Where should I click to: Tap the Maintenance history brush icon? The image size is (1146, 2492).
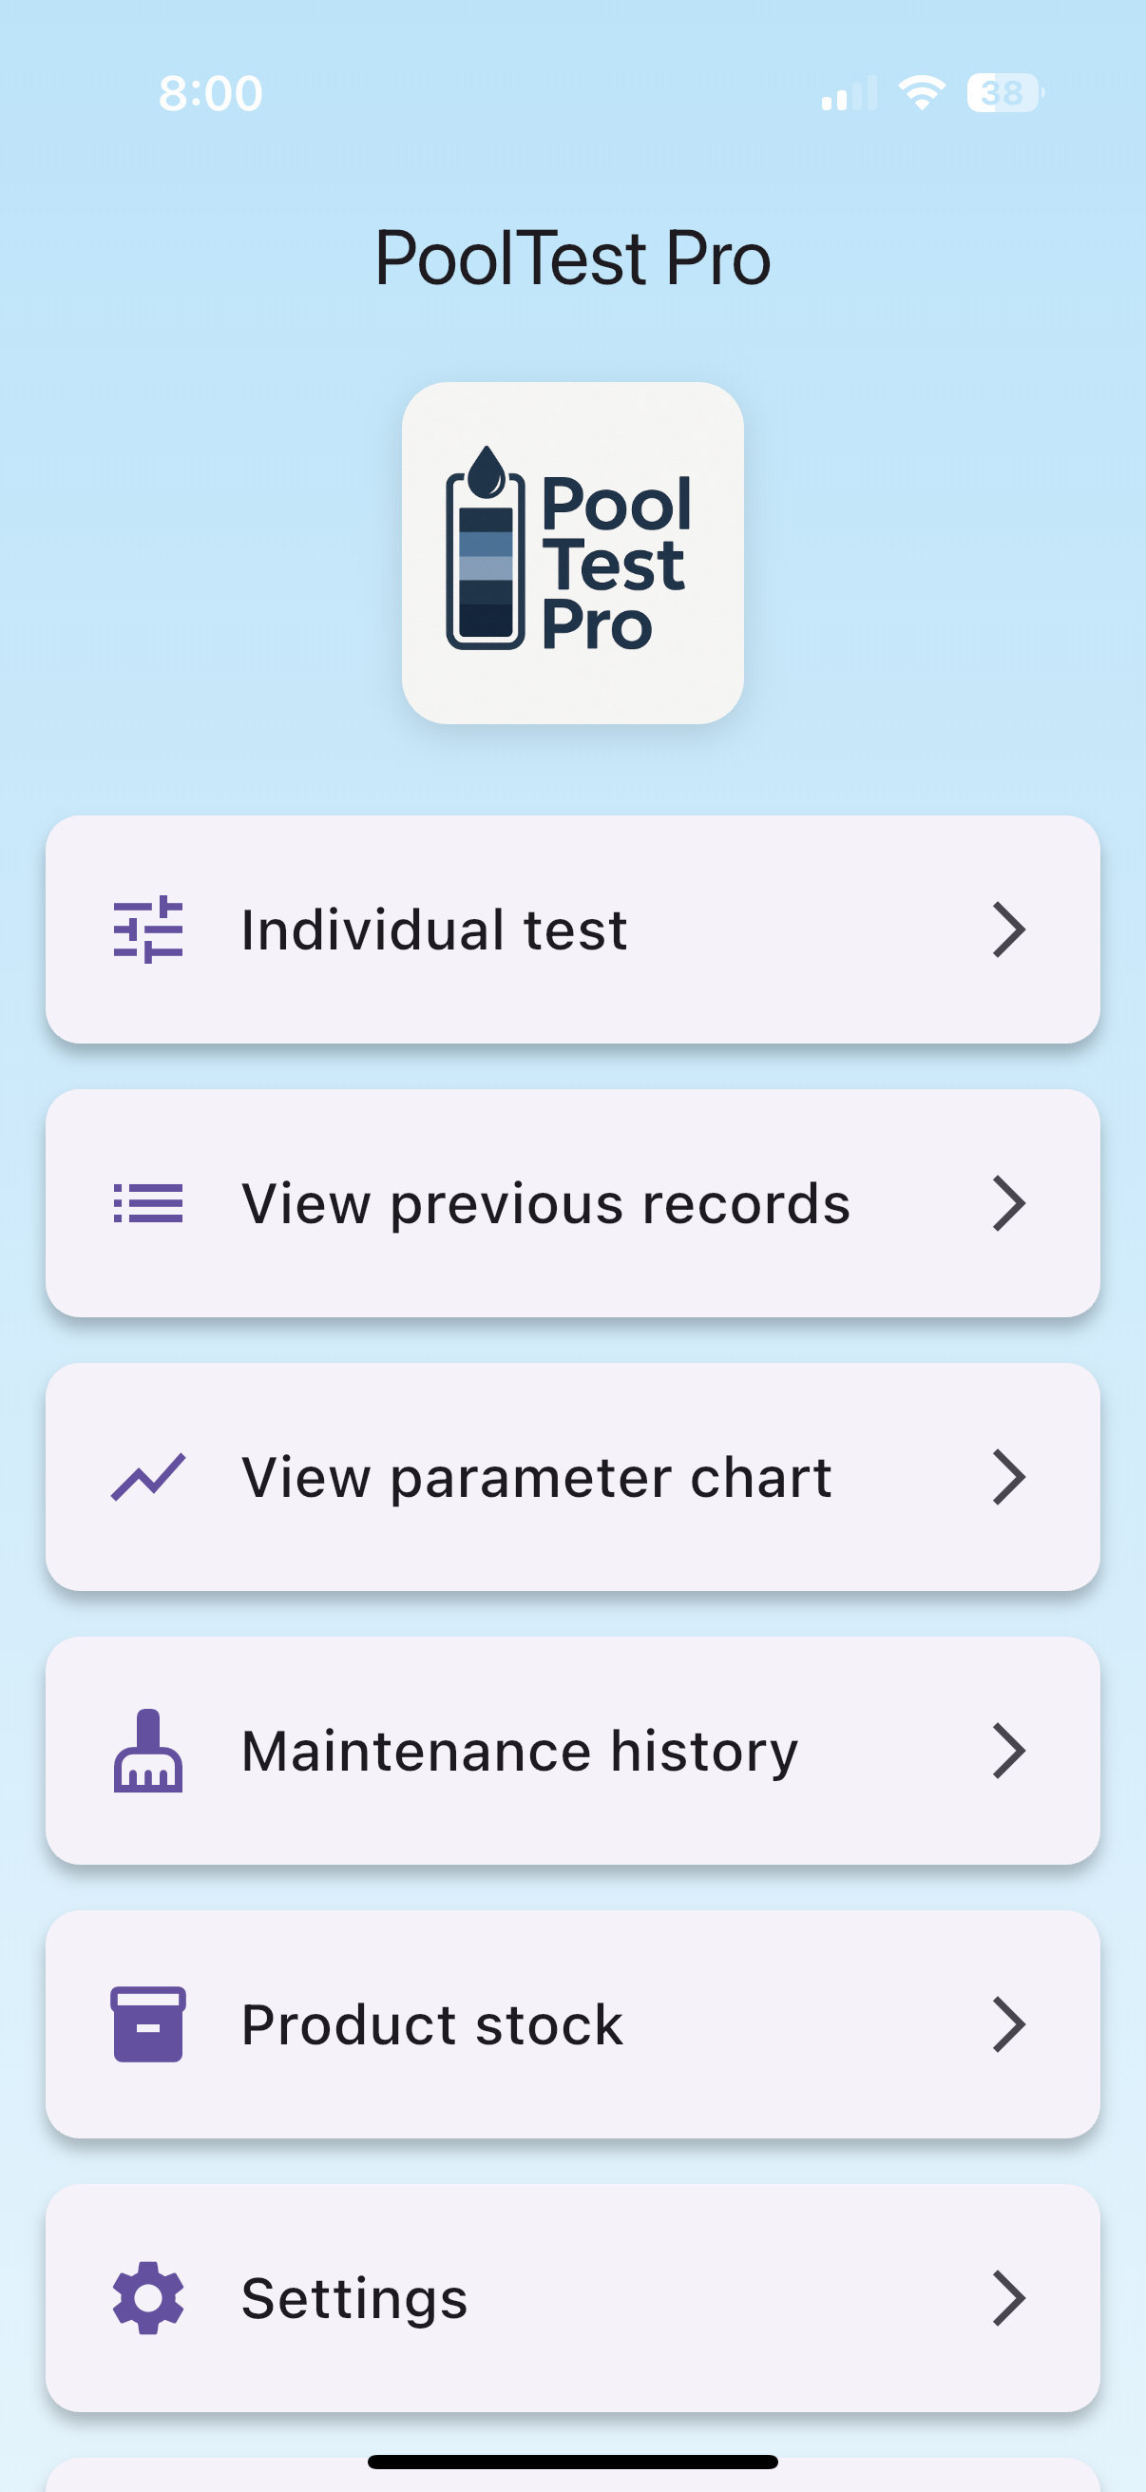pyautogui.click(x=148, y=1751)
